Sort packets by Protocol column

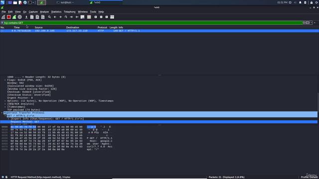(x=102, y=27)
